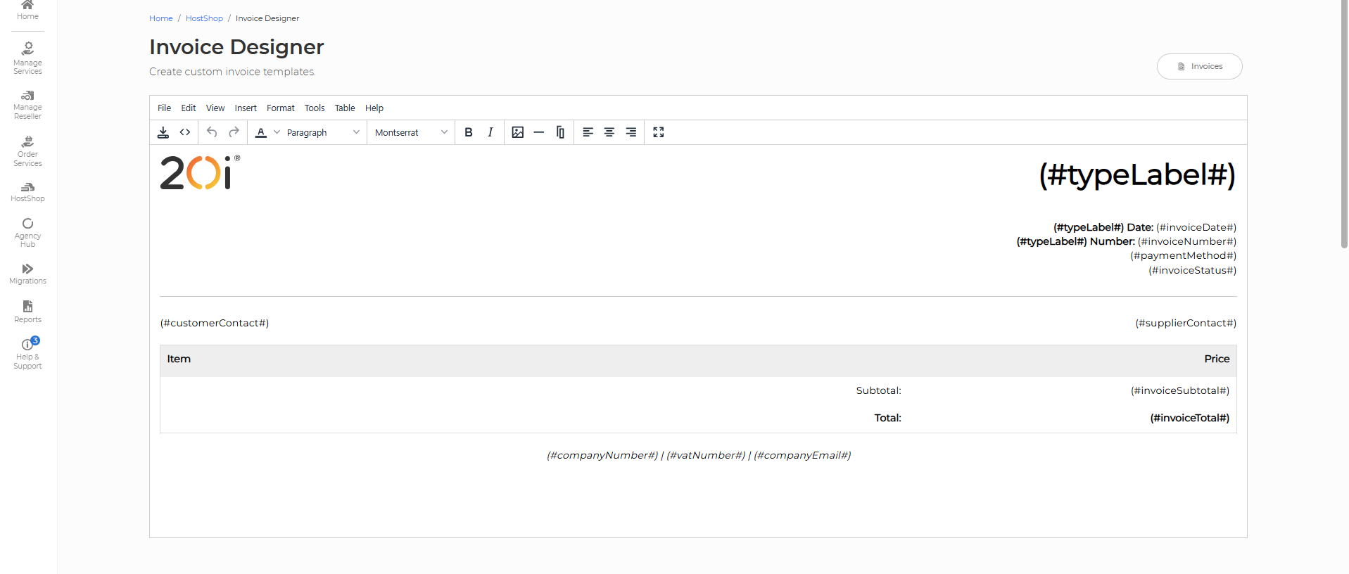Toggle italic formatting
This screenshot has width=1349, height=574.
pos(490,132)
